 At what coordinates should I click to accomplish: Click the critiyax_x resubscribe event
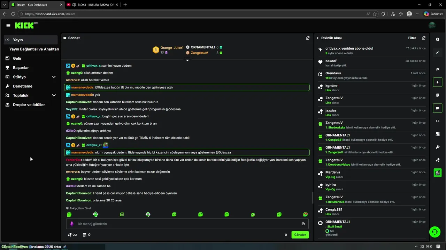372,51
